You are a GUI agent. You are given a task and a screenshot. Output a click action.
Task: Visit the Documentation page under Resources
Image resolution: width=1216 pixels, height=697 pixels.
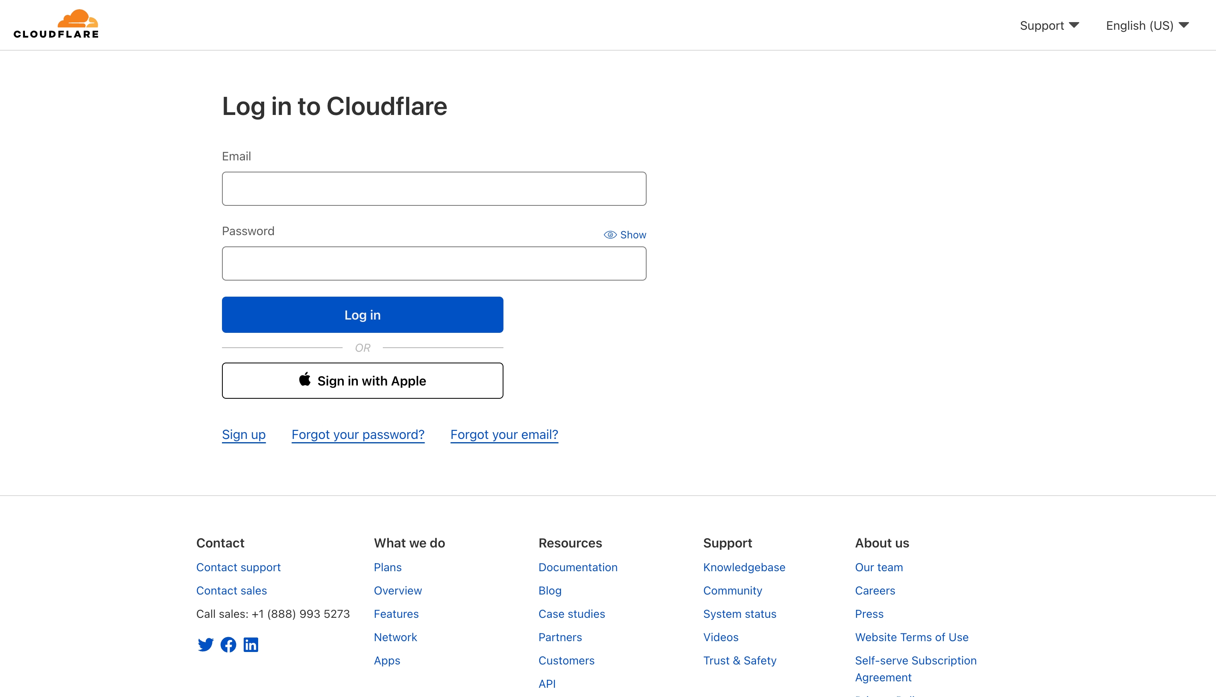pyautogui.click(x=577, y=567)
